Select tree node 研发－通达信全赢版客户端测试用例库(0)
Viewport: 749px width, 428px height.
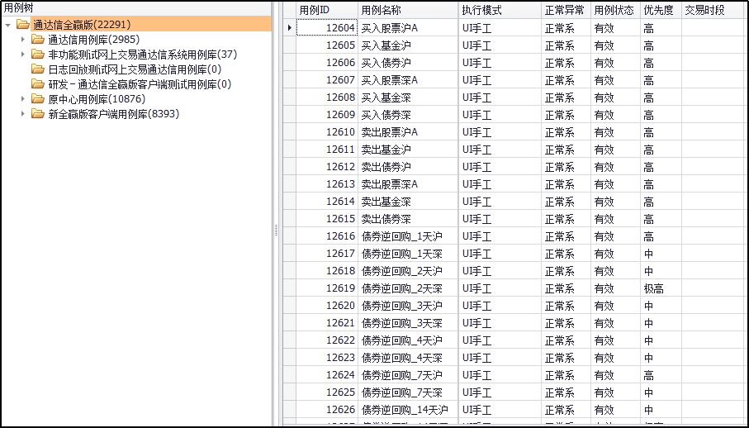point(140,84)
